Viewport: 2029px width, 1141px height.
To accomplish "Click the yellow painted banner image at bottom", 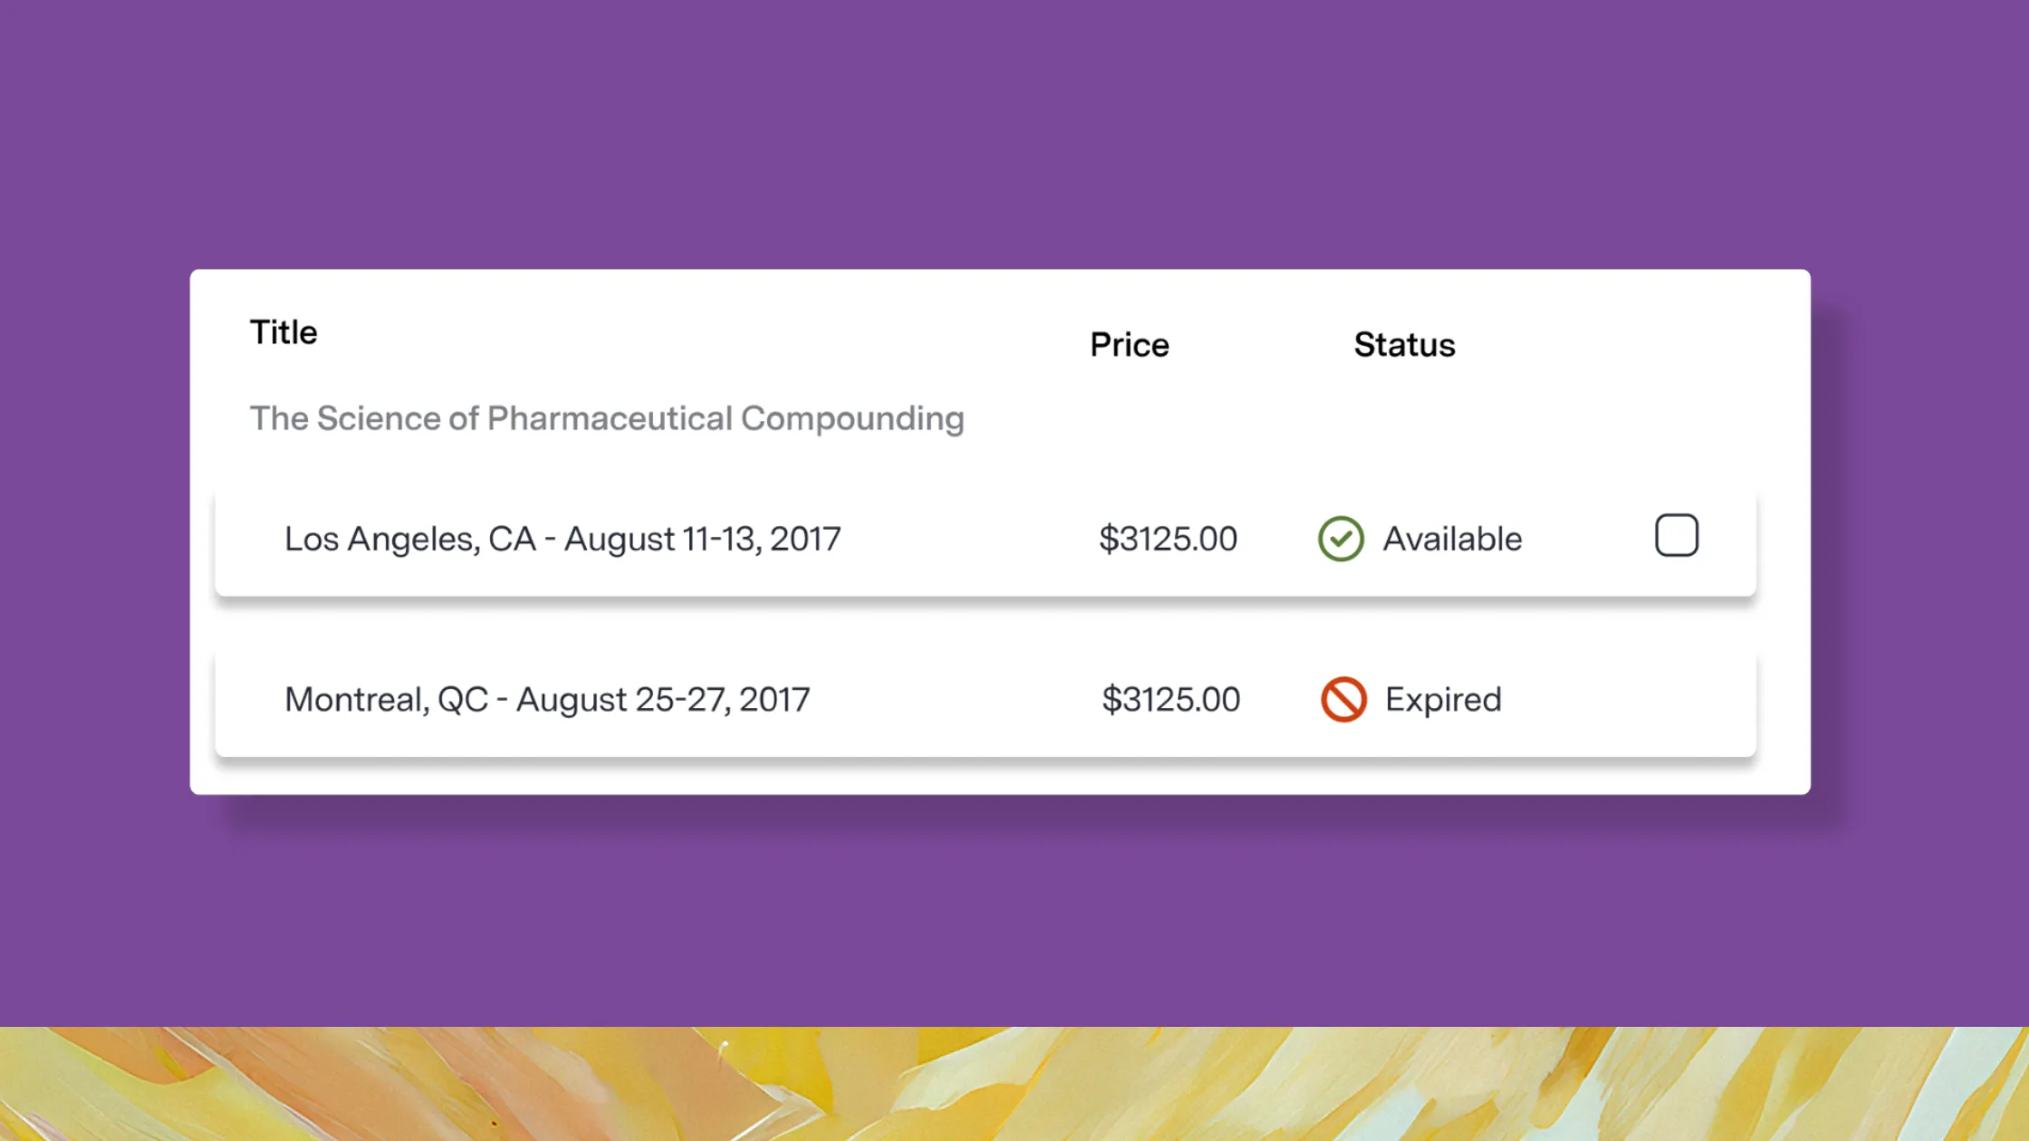I will click(1014, 1084).
